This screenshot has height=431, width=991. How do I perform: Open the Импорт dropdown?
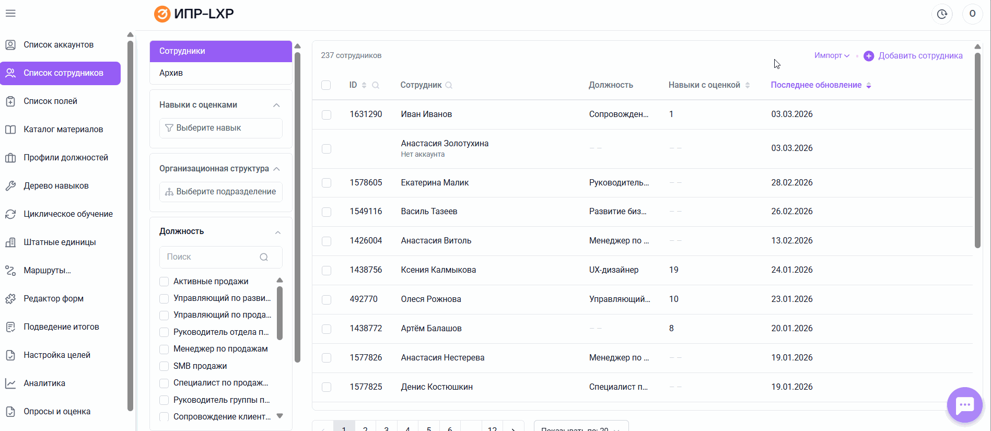click(x=832, y=55)
